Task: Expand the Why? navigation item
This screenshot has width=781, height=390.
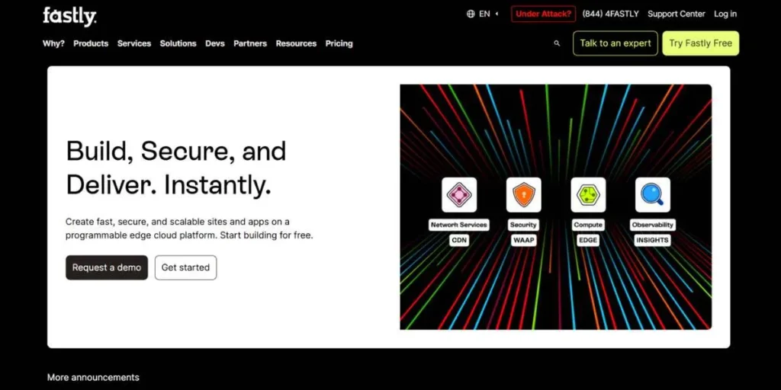Action: 53,43
